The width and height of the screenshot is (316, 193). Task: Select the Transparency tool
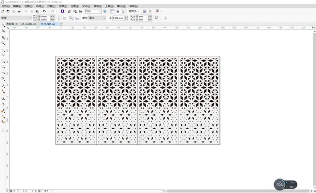click(3, 104)
